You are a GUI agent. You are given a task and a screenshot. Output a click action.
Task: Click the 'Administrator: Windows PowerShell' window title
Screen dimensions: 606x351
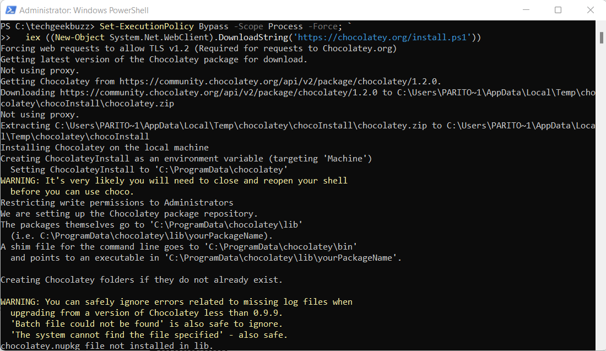(x=84, y=10)
